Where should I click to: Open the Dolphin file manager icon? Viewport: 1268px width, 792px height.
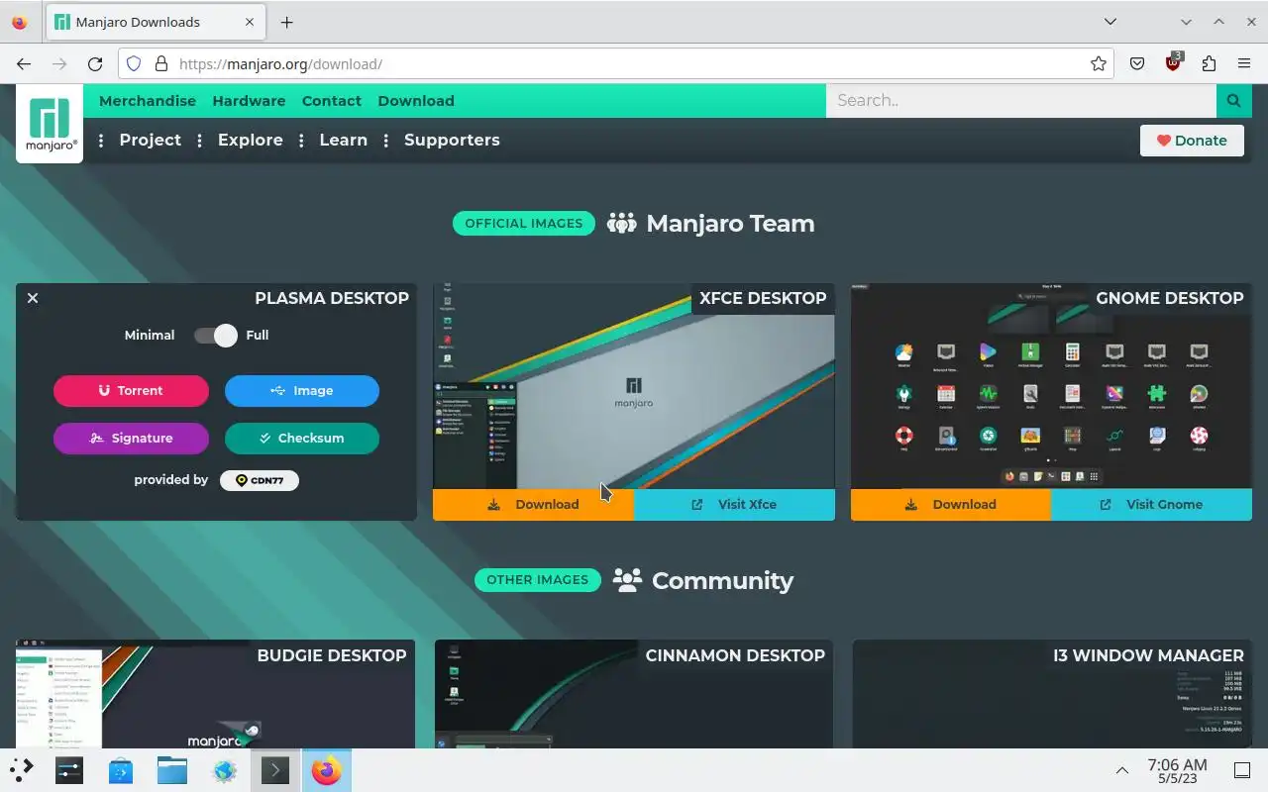(x=172, y=769)
